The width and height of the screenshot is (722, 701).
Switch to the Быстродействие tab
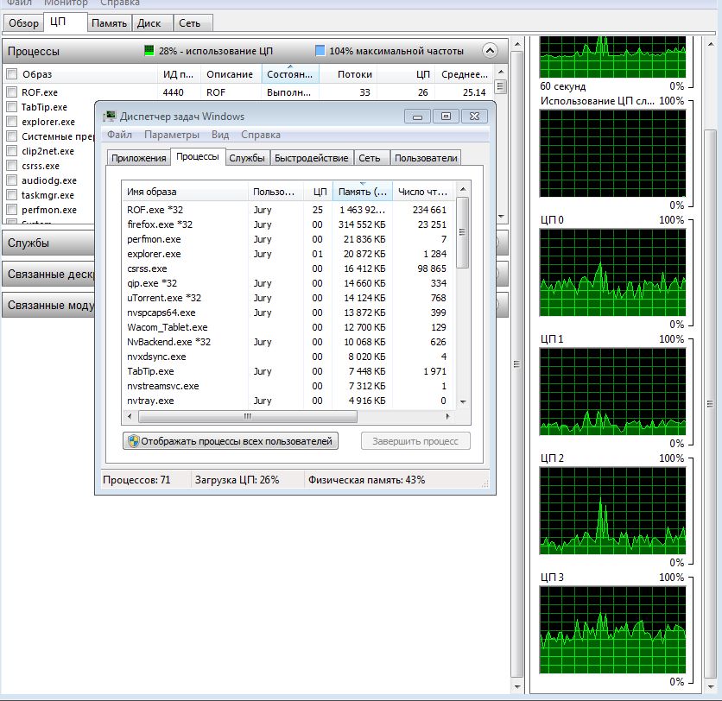[x=311, y=158]
